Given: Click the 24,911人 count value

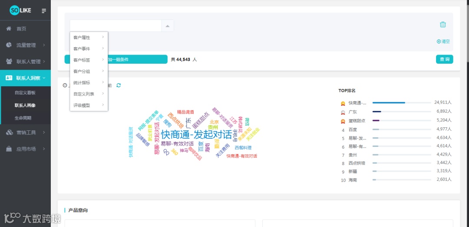Looking at the screenshot, I should pos(443,102).
